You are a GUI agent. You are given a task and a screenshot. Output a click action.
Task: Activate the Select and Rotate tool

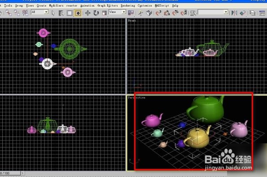click(96, 13)
